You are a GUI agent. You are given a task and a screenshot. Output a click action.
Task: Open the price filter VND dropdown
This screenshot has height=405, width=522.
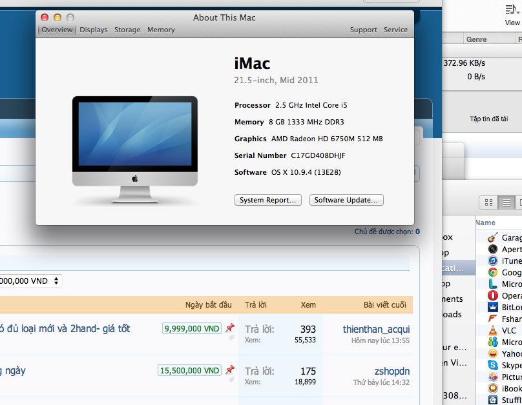tap(30, 281)
